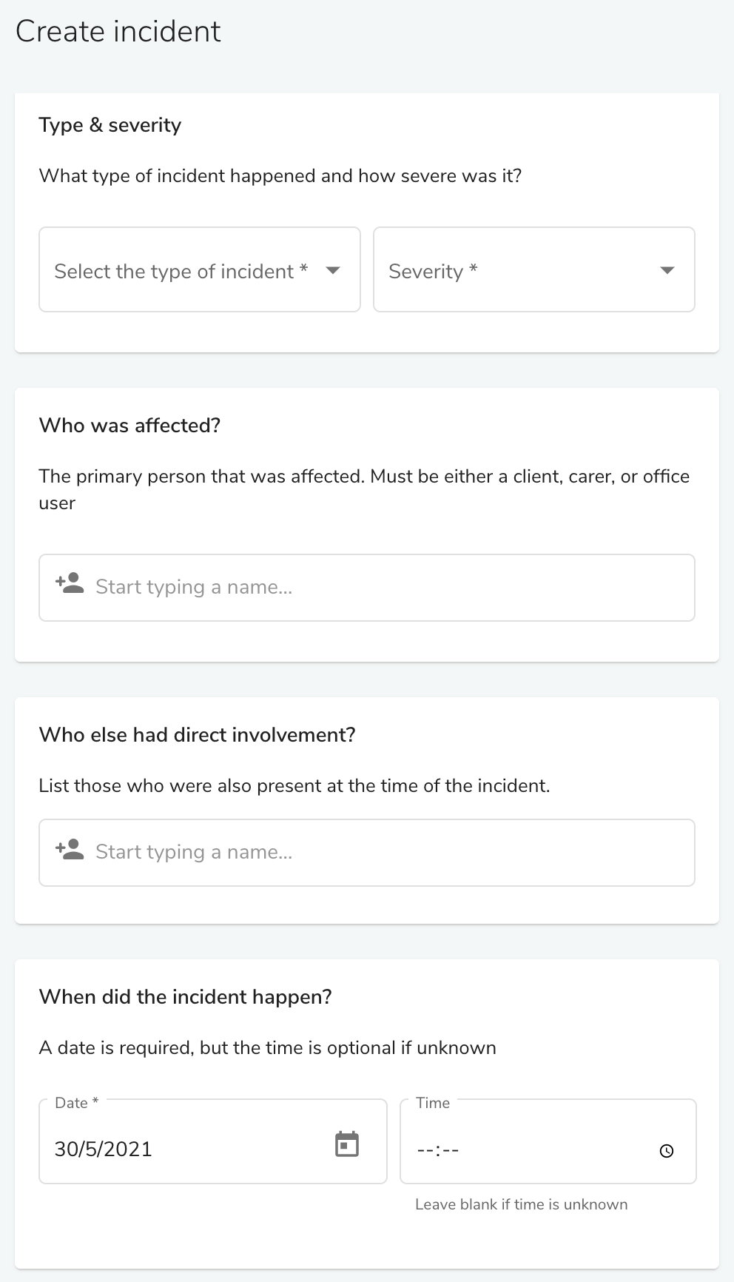
Task: Click the Type & severity section title
Action: [110, 125]
